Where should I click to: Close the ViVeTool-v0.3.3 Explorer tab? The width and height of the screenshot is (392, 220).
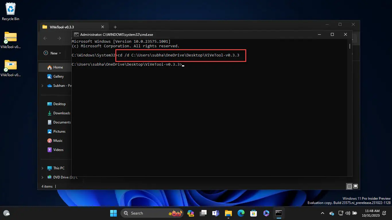coord(103,27)
